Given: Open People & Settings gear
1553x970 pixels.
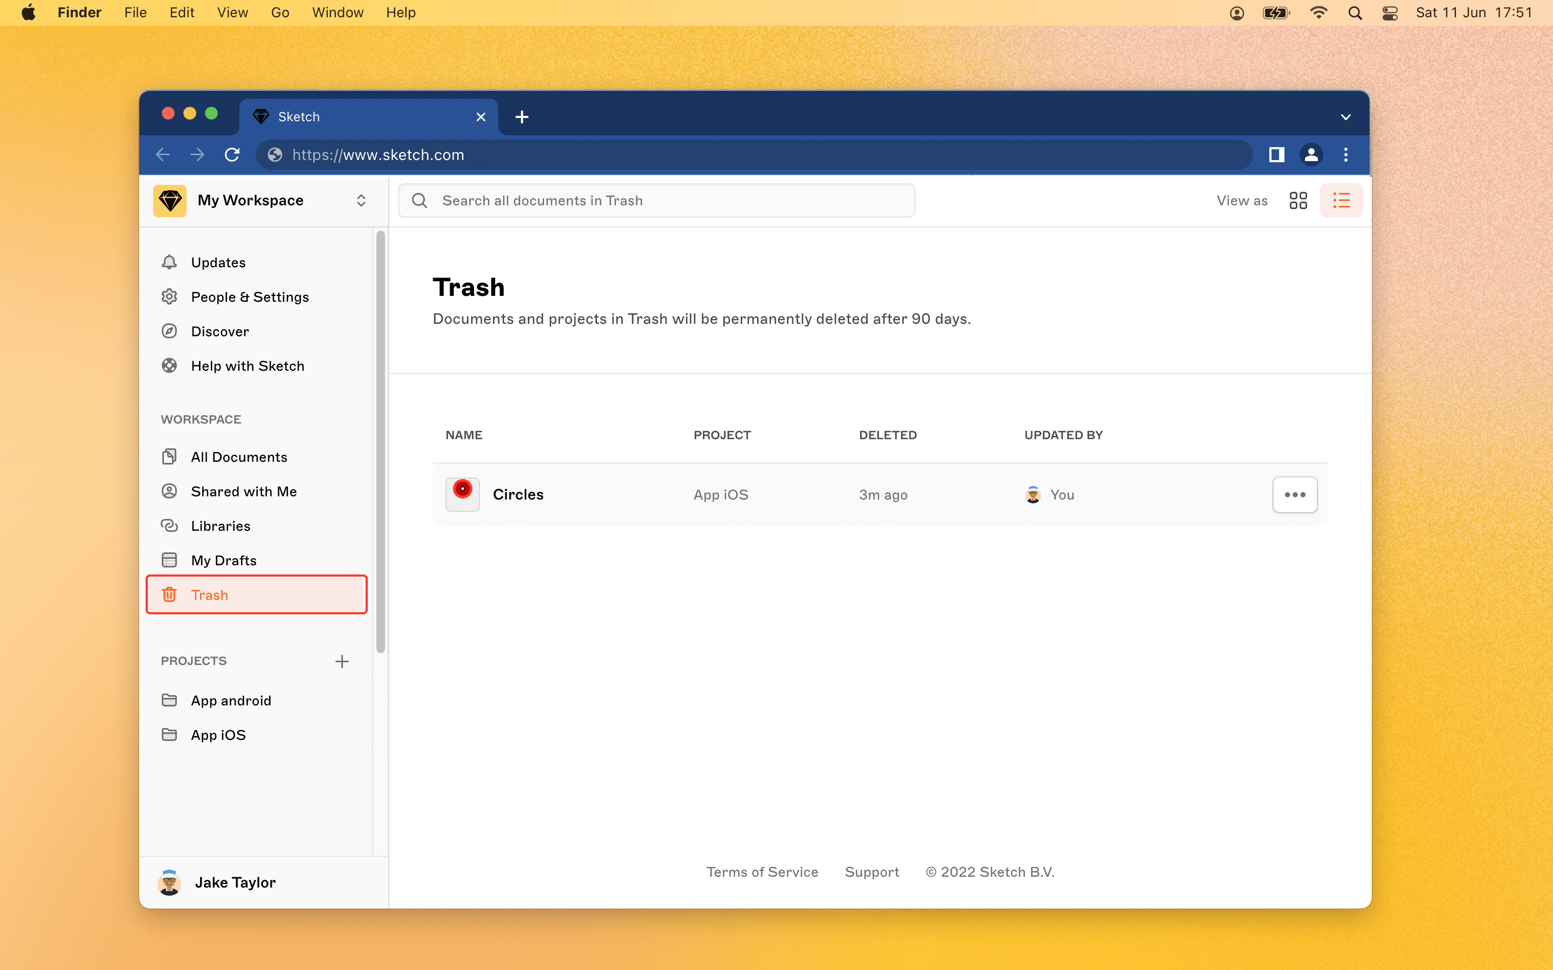Looking at the screenshot, I should tap(169, 297).
